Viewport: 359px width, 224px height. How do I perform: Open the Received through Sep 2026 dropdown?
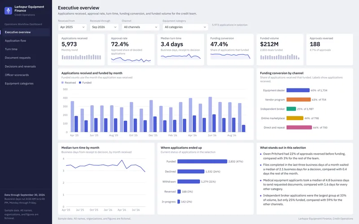coord(104,27)
